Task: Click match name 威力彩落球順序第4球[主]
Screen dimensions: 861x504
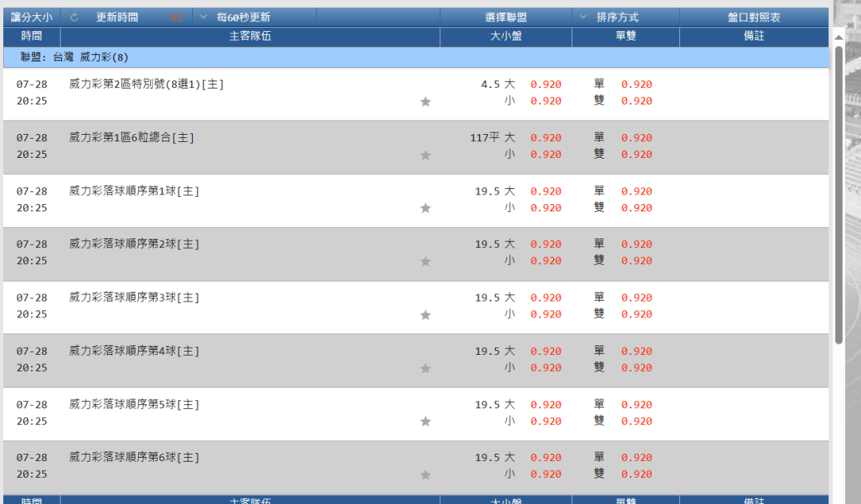Action: 134,351
